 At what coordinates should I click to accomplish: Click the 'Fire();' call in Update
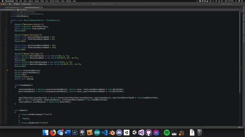26,118
